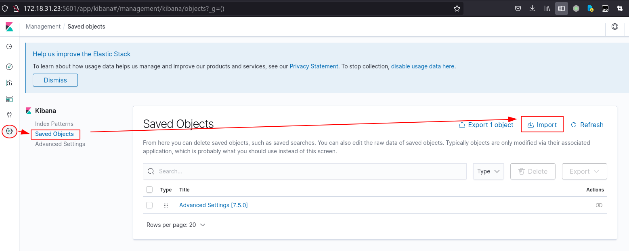Open Recently viewed clock icon in sidebar
Viewport: 629px width, 251px height.
(9, 47)
